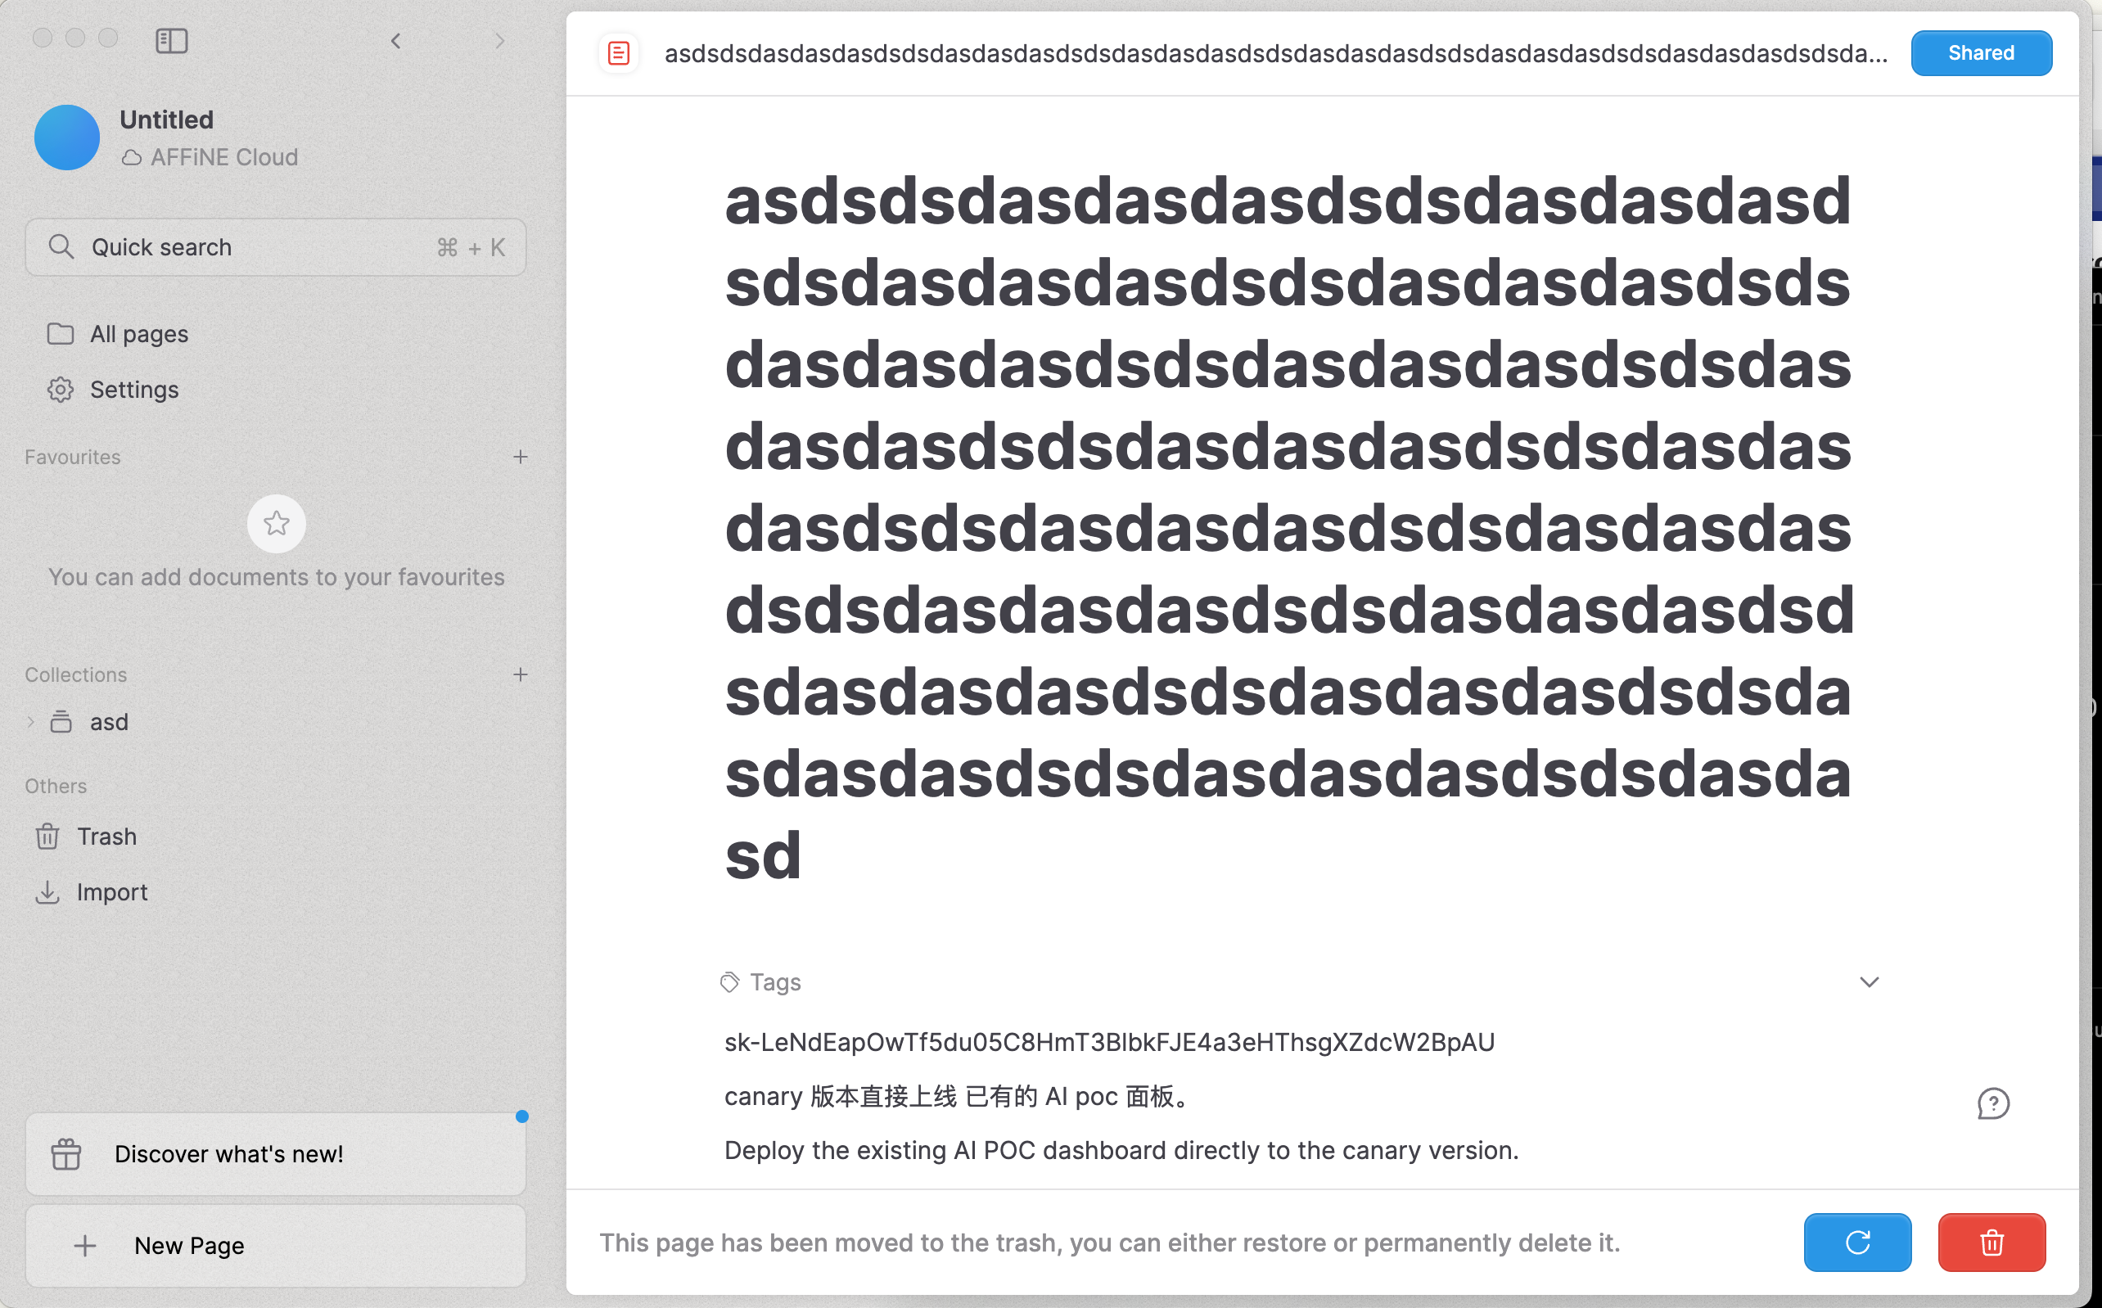Click the workspace avatar circle
This screenshot has height=1308, width=2102.
(67, 138)
